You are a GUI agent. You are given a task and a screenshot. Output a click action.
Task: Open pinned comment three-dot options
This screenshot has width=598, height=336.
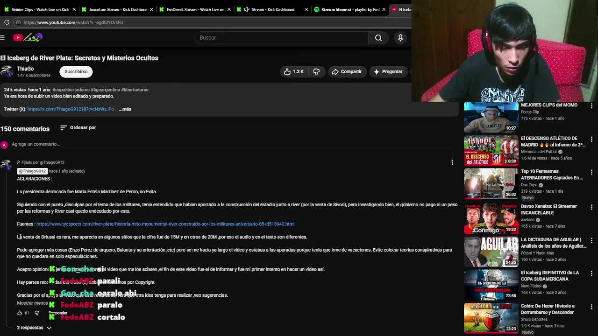coord(452,162)
